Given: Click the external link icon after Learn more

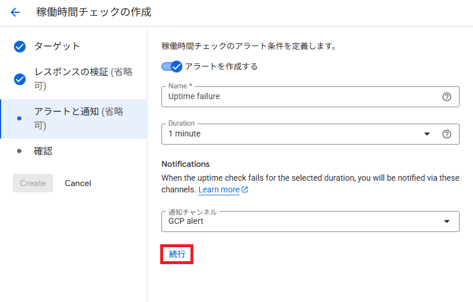Looking at the screenshot, I should (x=245, y=190).
